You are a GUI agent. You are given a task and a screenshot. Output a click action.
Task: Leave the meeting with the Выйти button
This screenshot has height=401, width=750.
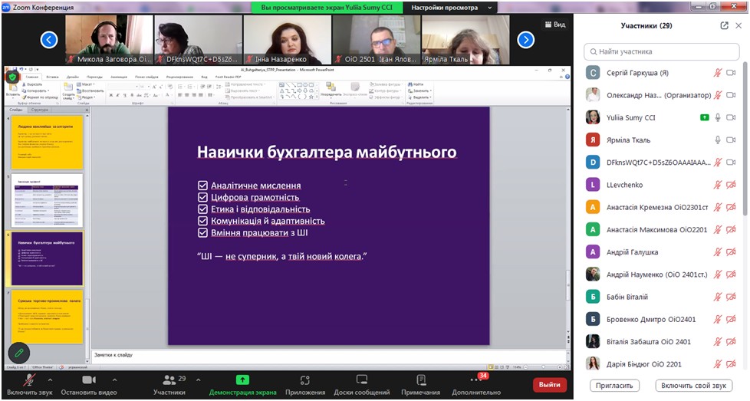[549, 385]
